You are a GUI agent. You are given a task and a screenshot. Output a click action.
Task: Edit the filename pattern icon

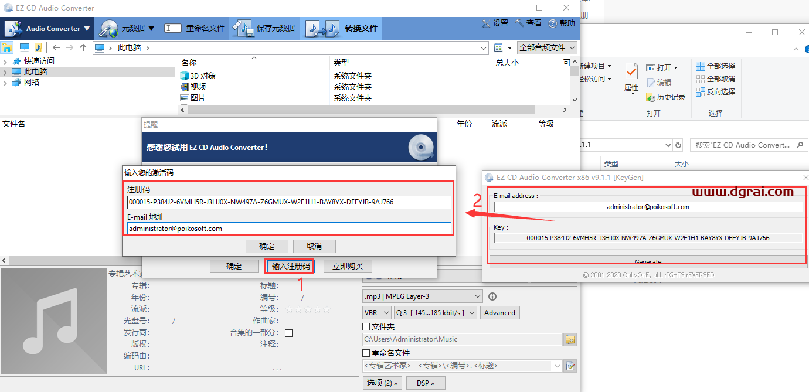570,366
